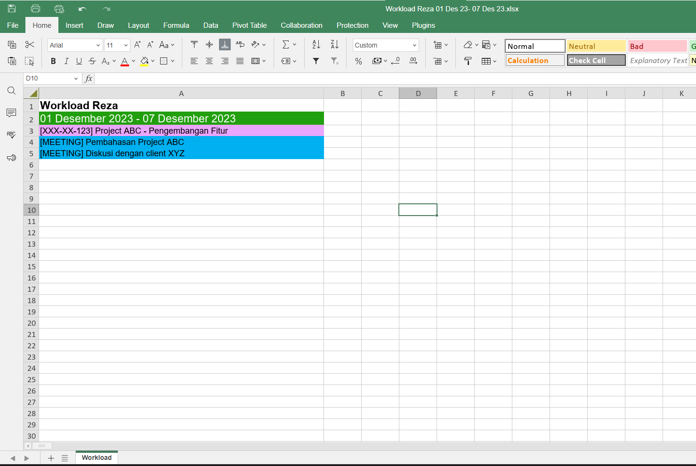Open the Formula ribbon tab
Viewport: 696px width, 466px height.
176,25
